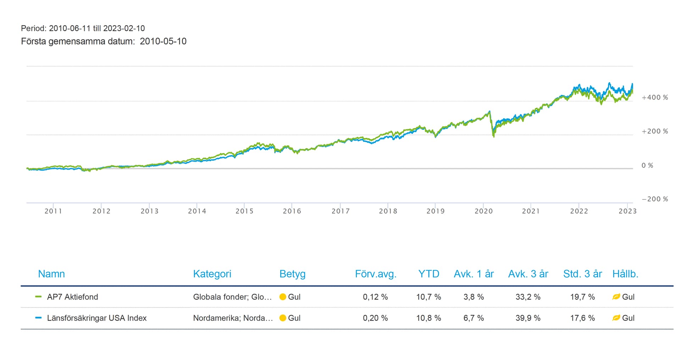The width and height of the screenshot is (681, 337).
Task: Click the blue legend marker beside Länsförsäkringar USA Index
Action: [x=39, y=318]
